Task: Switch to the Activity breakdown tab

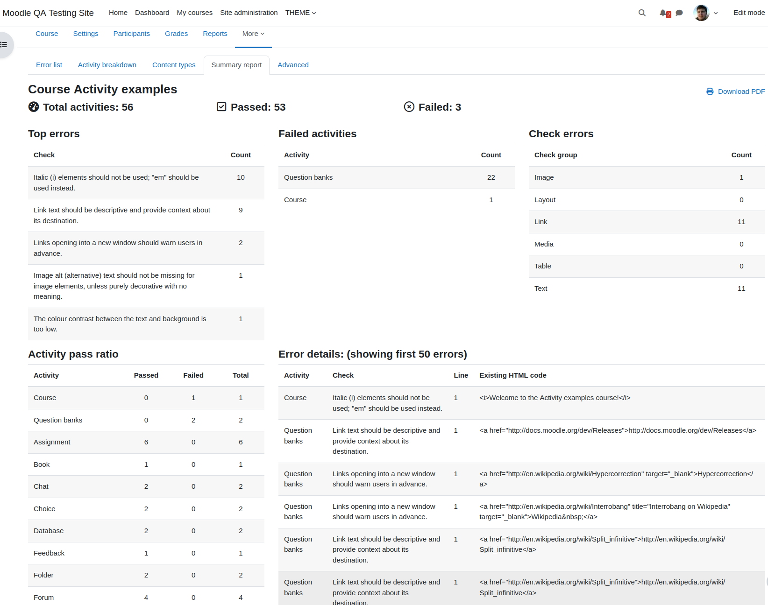Action: (107, 65)
